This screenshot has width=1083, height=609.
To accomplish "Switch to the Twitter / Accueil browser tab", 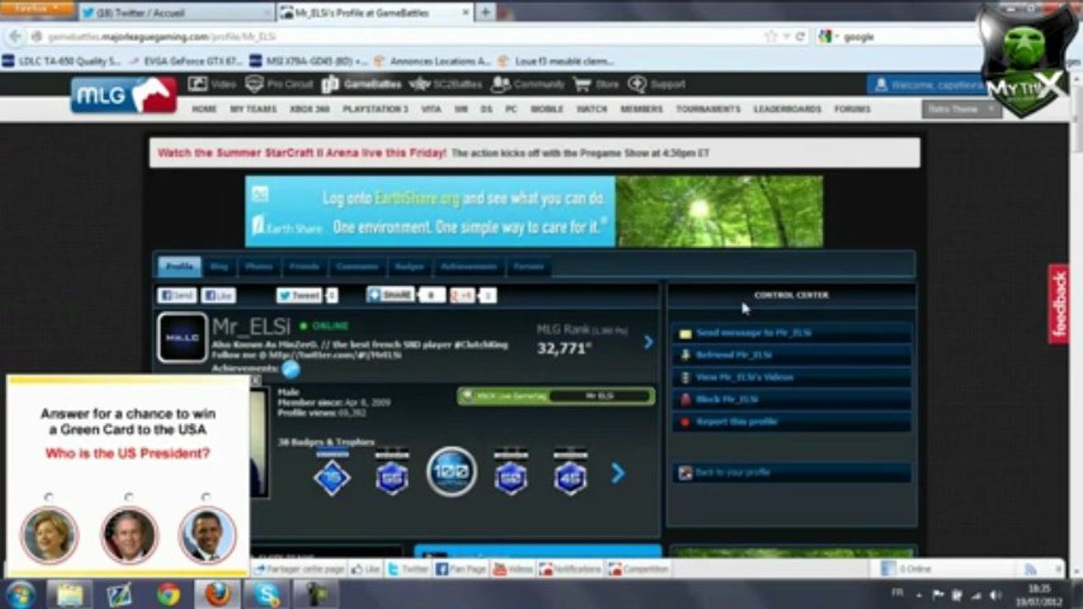I will 176,13.
